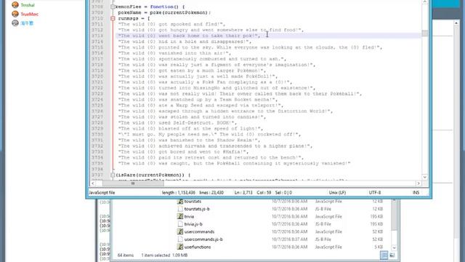The width and height of the screenshot is (465, 262).
Task: Collapse the kemonFlee function fold marker
Action: (x=113, y=7)
